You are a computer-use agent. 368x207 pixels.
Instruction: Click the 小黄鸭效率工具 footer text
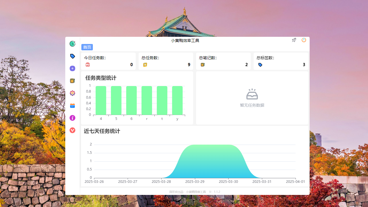(196, 192)
